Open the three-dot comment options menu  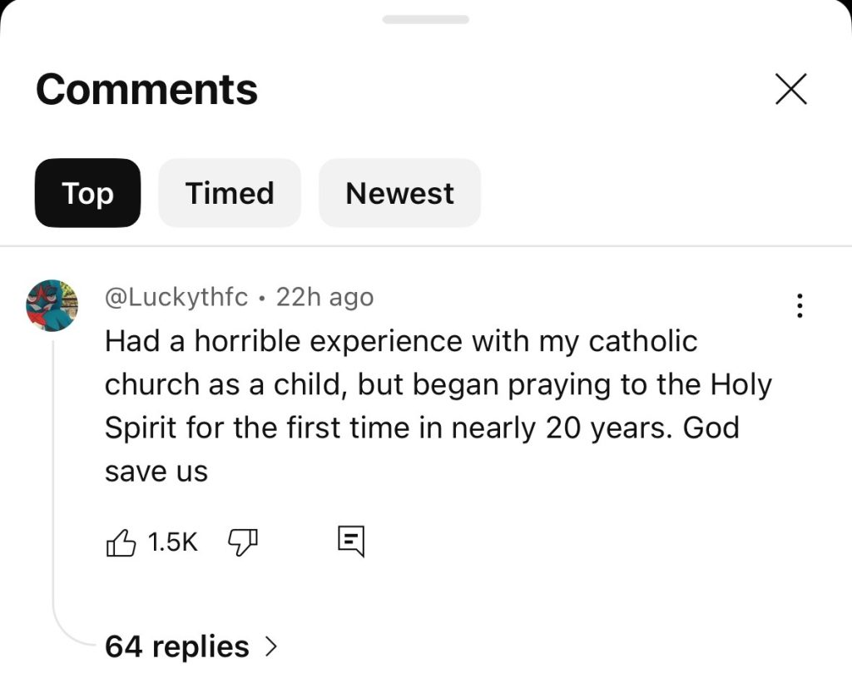(800, 305)
